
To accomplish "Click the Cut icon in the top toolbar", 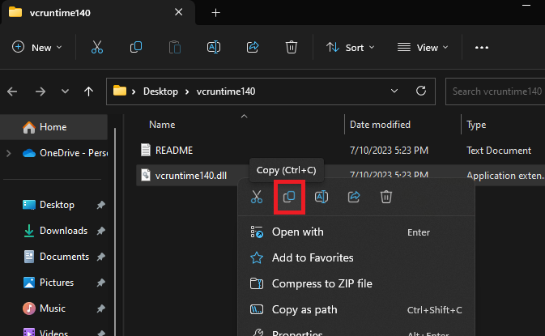I will [96, 48].
